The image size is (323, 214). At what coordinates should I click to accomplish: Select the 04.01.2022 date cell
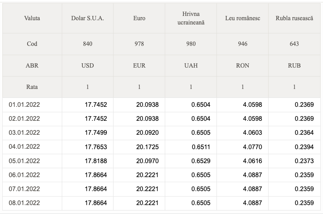[x=32, y=147]
